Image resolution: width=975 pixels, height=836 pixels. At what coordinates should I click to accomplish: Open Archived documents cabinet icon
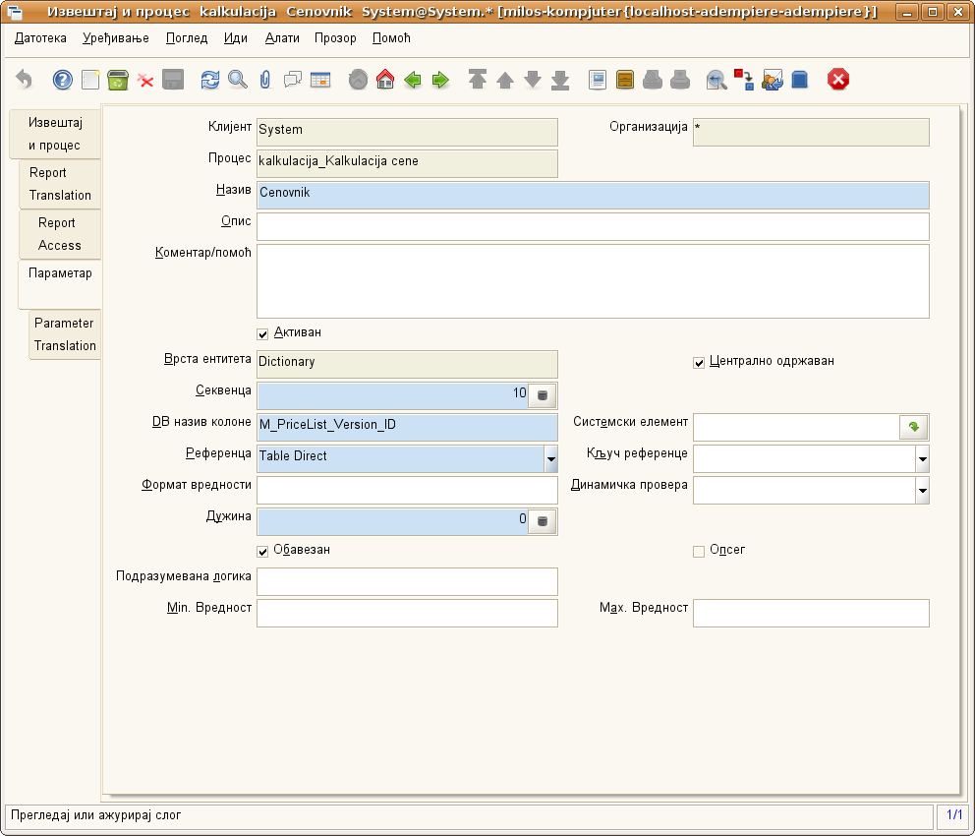(x=625, y=80)
